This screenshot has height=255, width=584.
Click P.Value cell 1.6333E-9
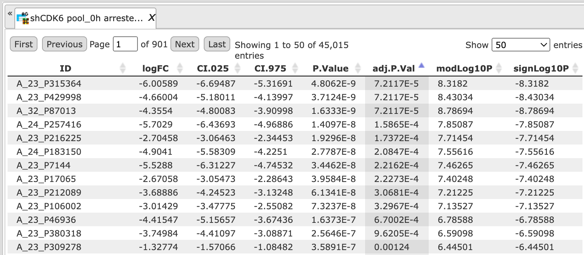pos(334,111)
